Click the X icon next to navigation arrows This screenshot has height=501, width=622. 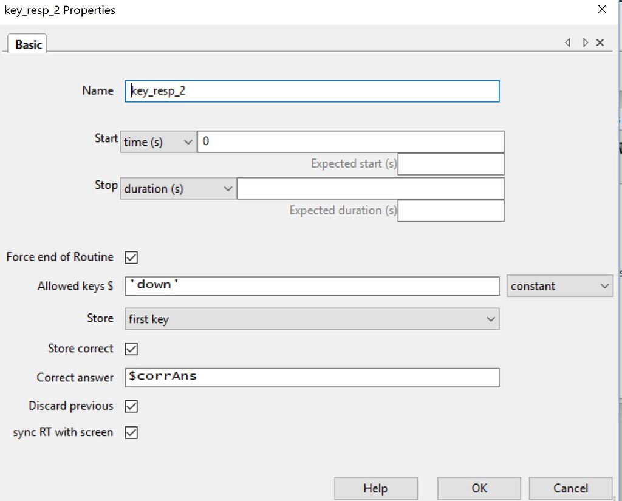coord(600,43)
